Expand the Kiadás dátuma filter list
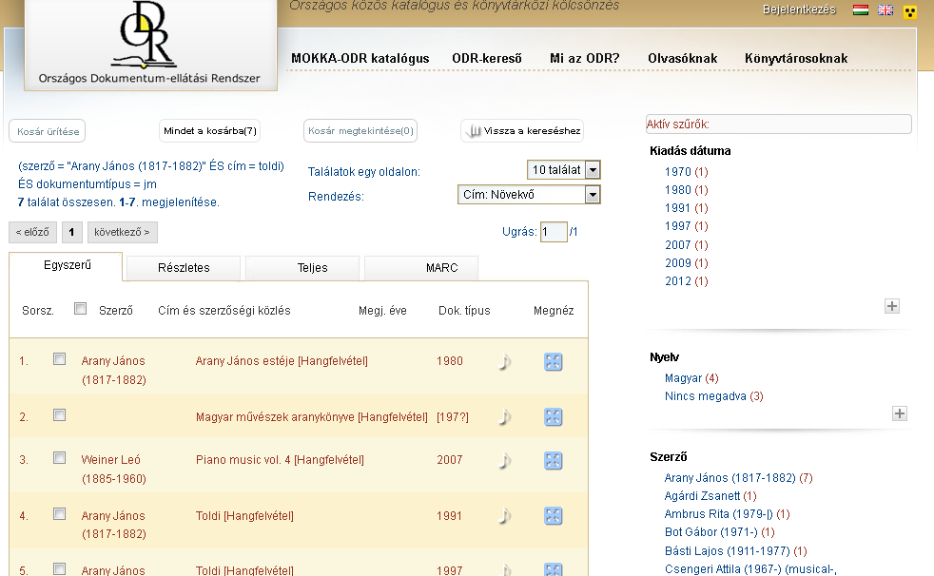The image size is (934, 576). click(891, 306)
